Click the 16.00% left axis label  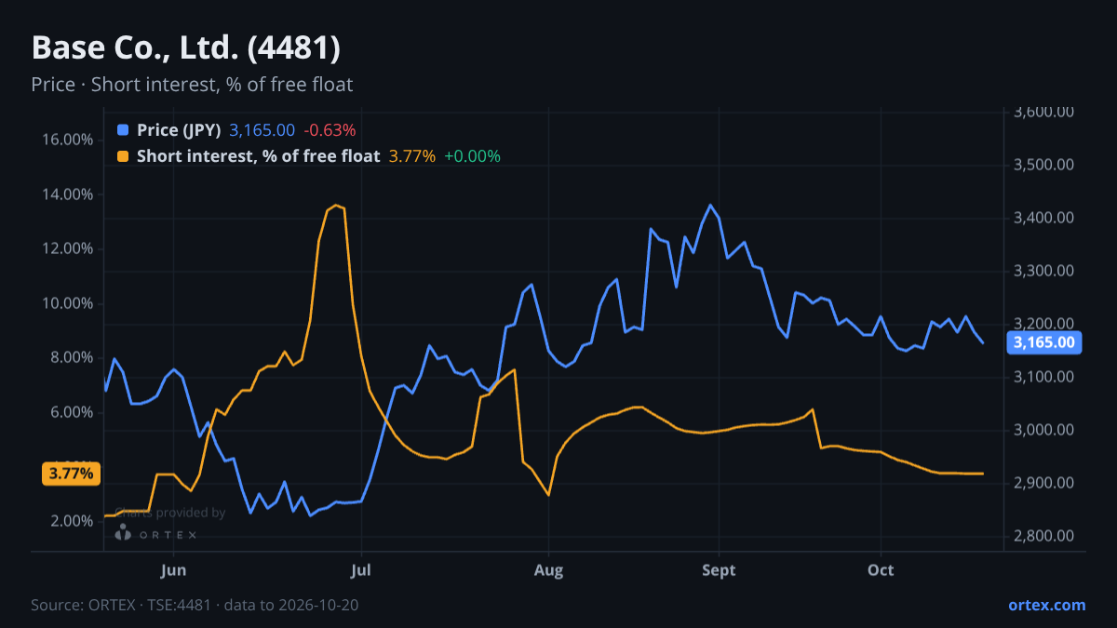click(x=67, y=140)
